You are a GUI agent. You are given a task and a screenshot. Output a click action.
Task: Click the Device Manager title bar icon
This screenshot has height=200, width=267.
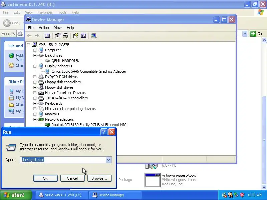[28, 20]
